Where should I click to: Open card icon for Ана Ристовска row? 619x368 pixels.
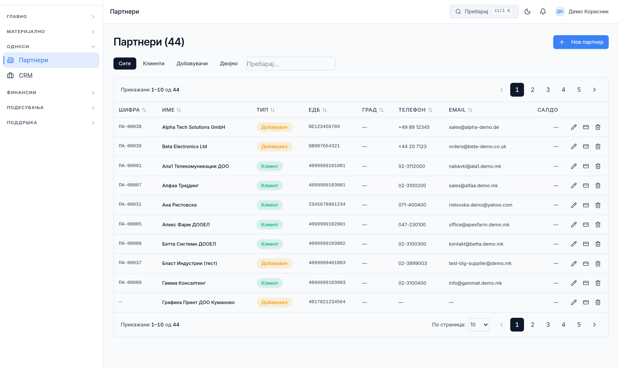point(586,205)
